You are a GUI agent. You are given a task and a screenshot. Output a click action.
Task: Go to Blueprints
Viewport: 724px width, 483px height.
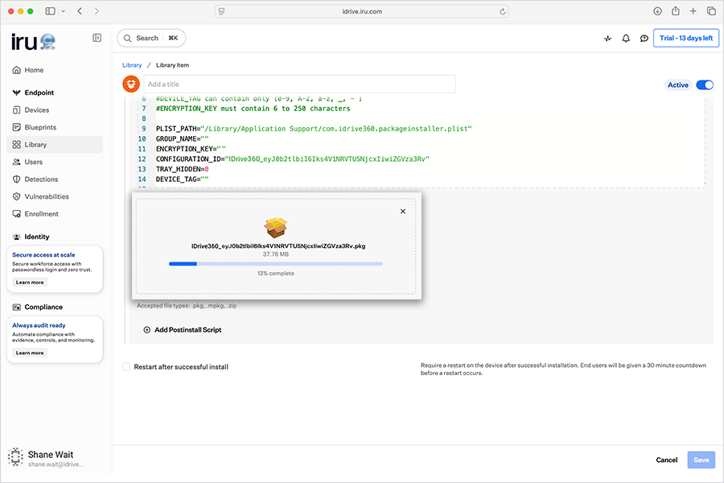tap(55, 127)
